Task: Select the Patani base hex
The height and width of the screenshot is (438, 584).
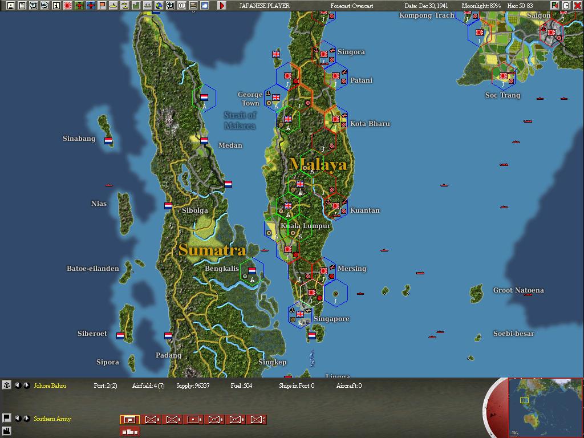Action: (336, 76)
